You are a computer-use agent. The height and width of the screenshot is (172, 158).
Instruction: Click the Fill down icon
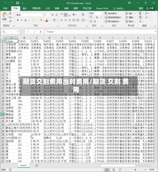(140, 17)
